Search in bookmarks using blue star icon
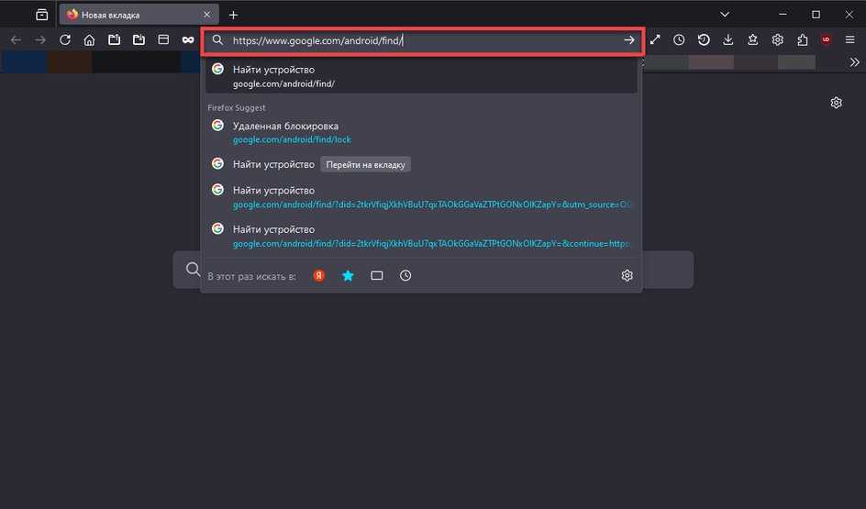866x509 pixels. click(x=348, y=275)
